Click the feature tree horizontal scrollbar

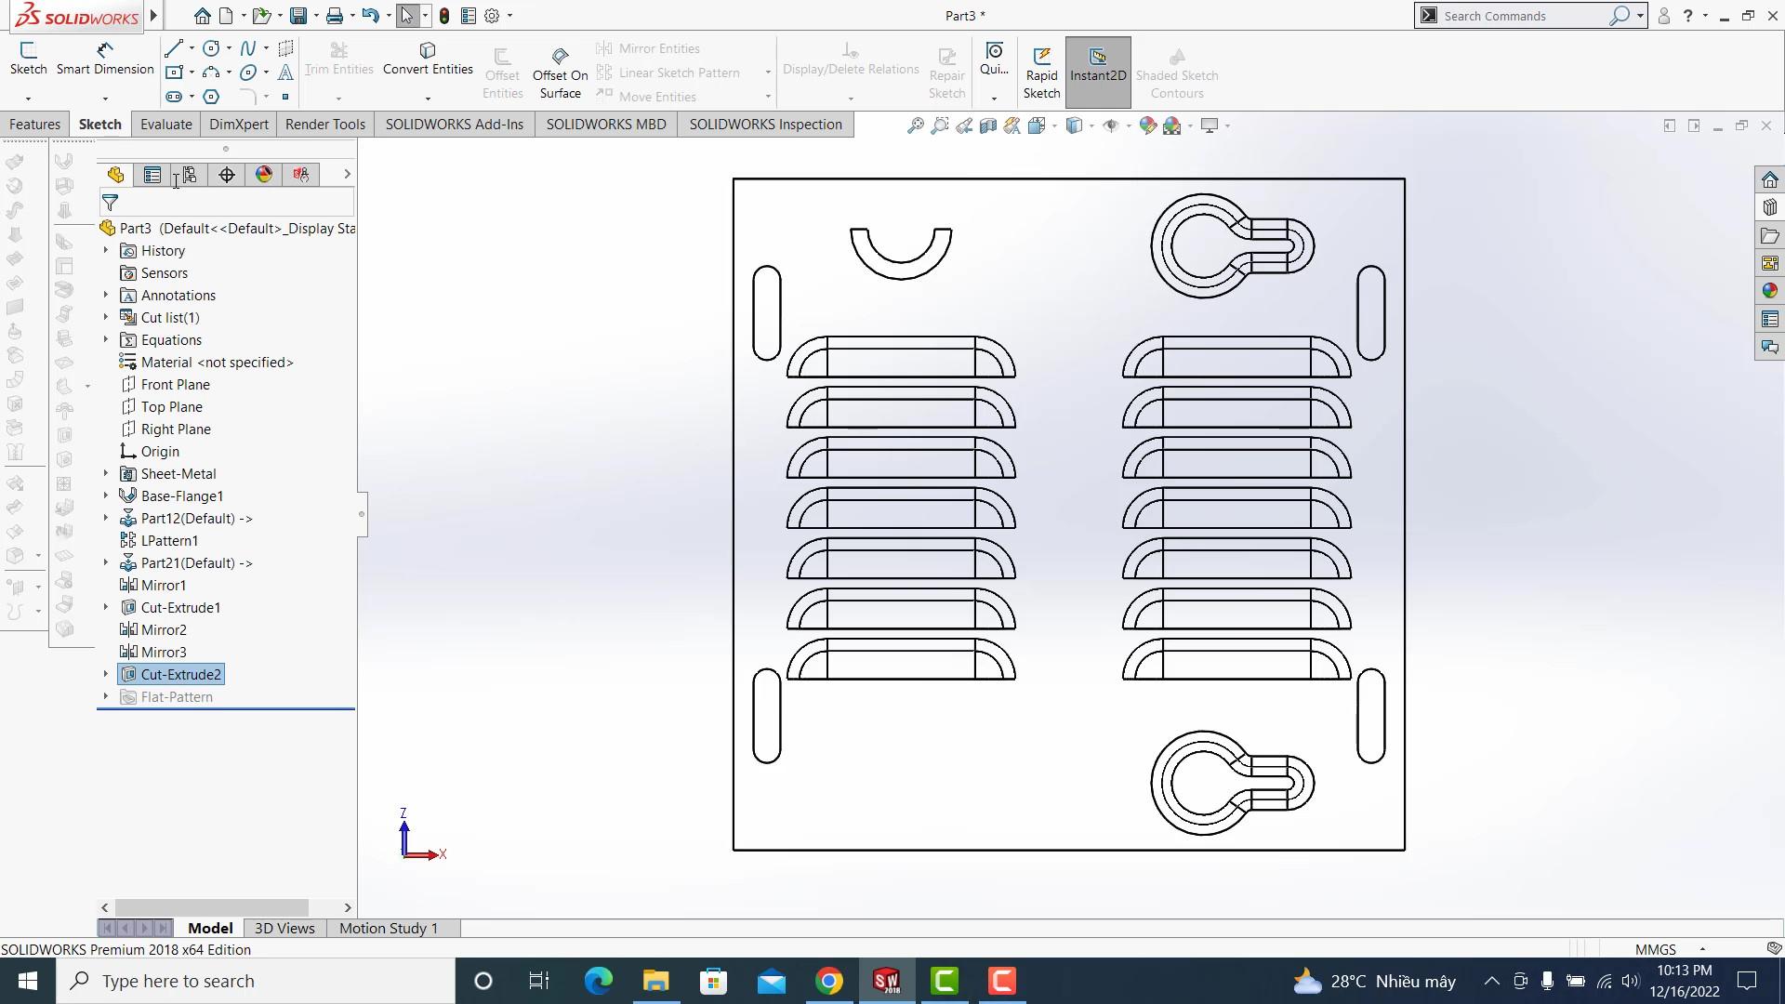click(211, 907)
